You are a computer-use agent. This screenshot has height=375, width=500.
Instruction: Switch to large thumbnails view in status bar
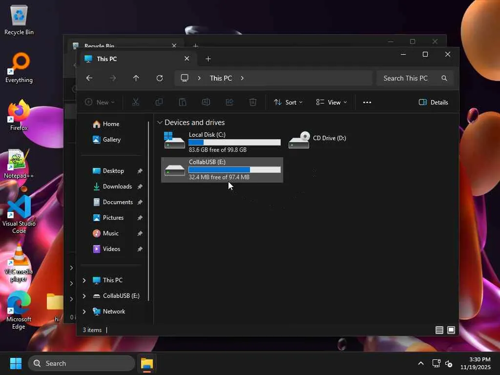click(x=451, y=330)
